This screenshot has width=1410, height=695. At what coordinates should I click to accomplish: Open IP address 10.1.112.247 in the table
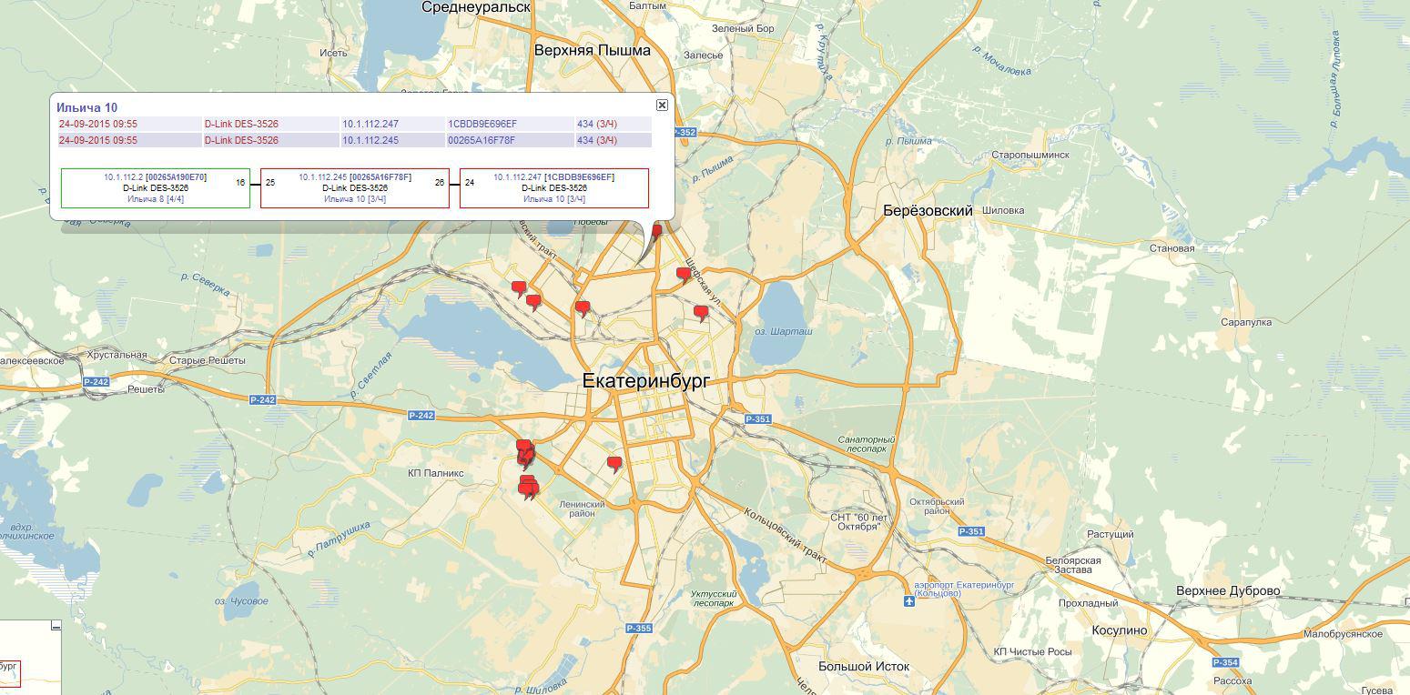[x=370, y=124]
